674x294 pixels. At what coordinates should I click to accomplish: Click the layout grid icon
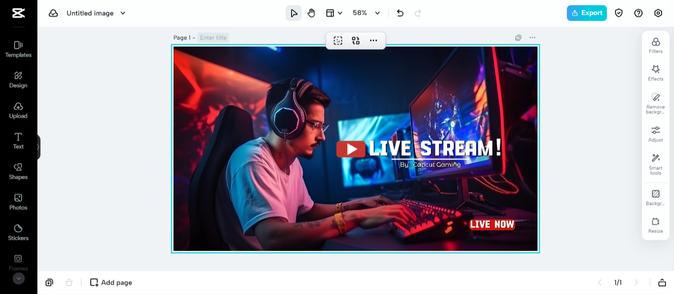(330, 13)
